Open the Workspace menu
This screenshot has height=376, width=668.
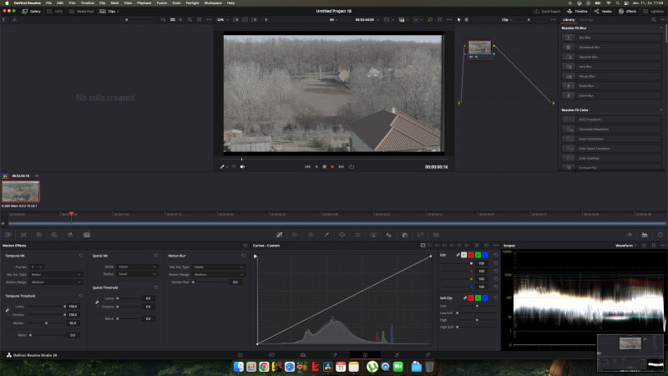tap(213, 3)
